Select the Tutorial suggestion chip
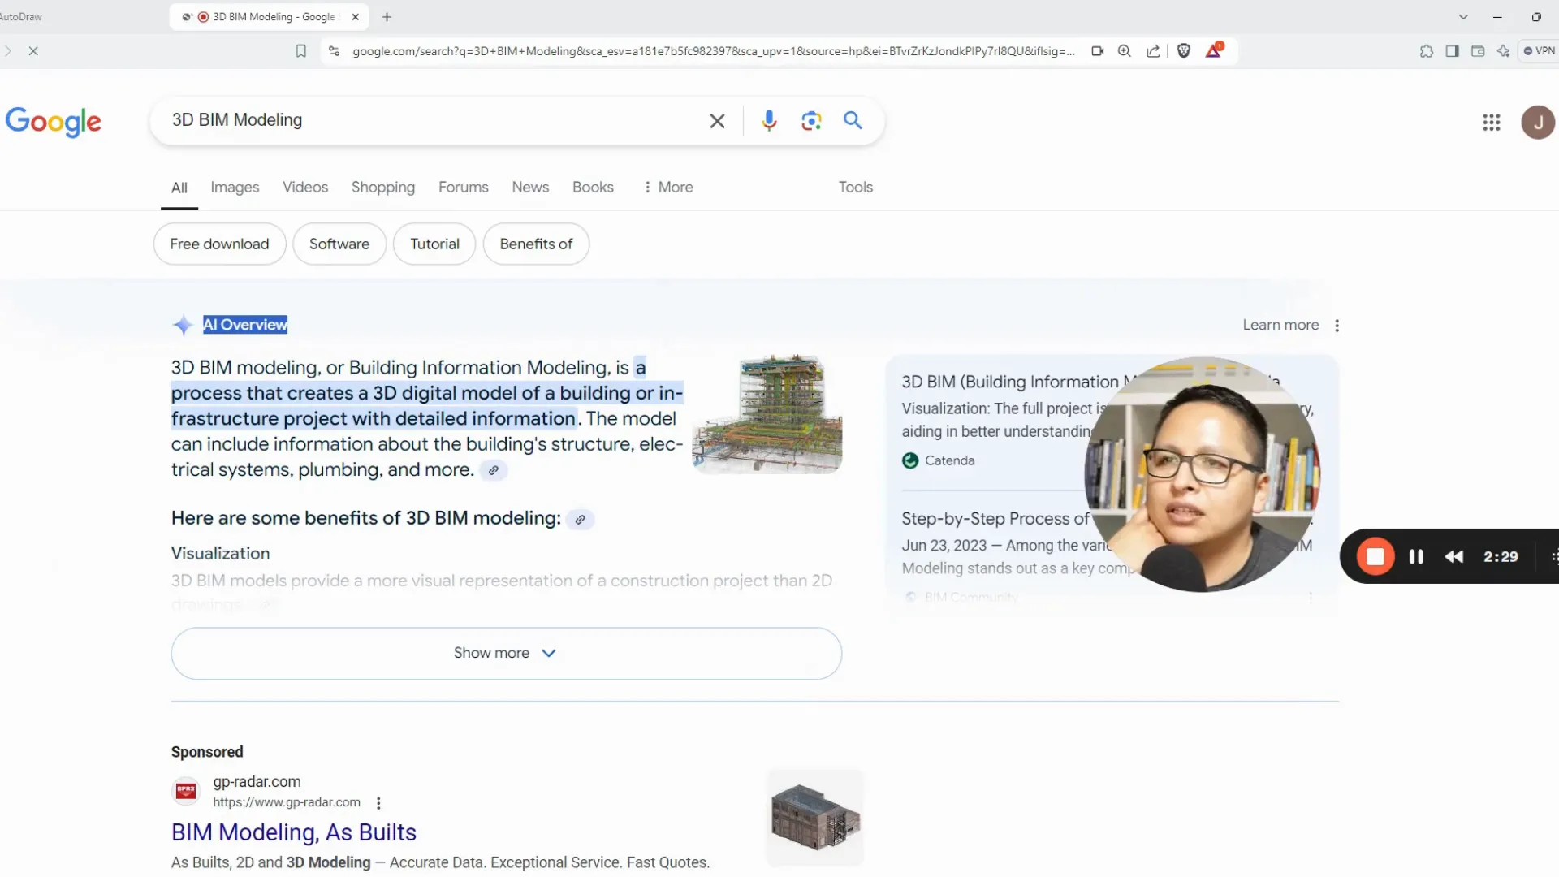The width and height of the screenshot is (1559, 877). (434, 244)
